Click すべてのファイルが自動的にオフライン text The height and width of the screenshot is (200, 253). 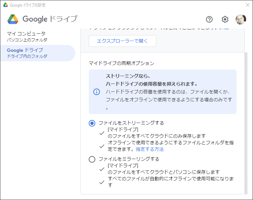coord(150,179)
